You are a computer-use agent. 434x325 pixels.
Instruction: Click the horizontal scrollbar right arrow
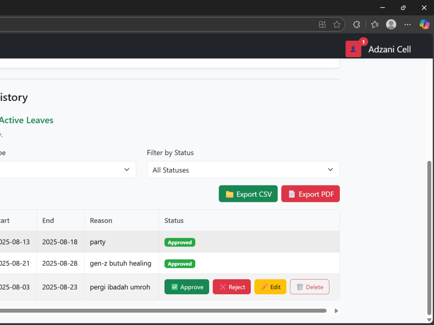click(336, 311)
